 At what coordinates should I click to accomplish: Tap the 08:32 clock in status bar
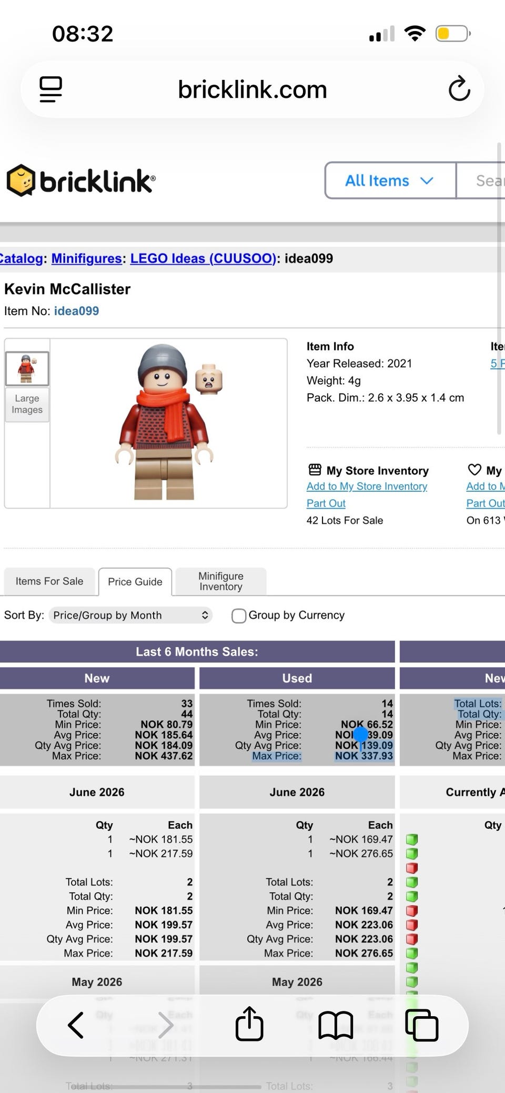click(x=83, y=34)
